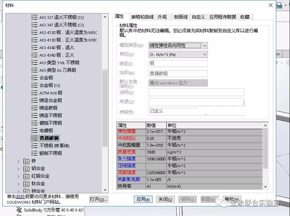The width and height of the screenshot is (290, 216).
Task: Click the 红铜合金 category folder icon
Action: coord(26,176)
